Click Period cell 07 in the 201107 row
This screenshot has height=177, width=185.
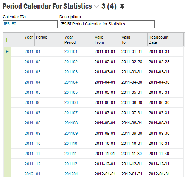[x=38, y=113]
